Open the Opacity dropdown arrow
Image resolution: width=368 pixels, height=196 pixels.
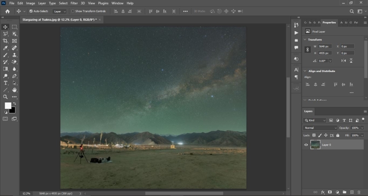click(362, 128)
